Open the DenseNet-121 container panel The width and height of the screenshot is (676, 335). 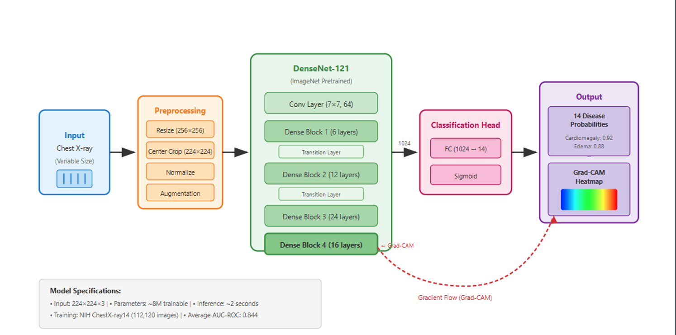point(320,68)
